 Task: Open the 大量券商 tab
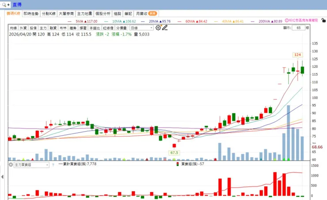(66, 14)
